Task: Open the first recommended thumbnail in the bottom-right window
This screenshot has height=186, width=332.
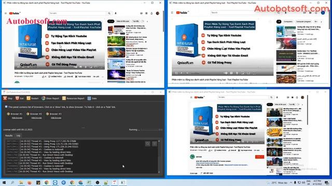Action: [274, 112]
